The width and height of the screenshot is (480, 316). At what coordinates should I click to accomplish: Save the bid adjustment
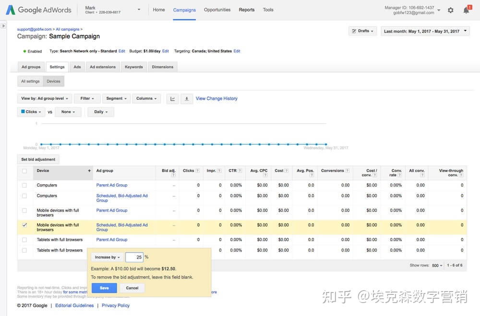[104, 288]
